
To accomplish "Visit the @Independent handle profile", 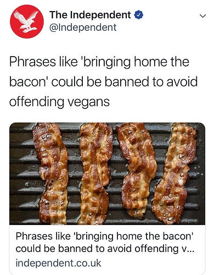I will [83, 28].
